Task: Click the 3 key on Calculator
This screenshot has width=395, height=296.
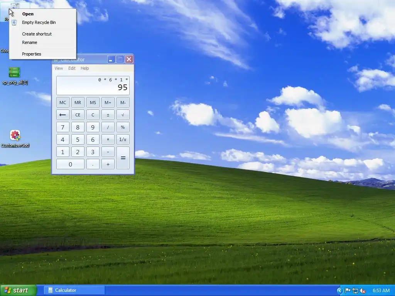Action: [93, 152]
